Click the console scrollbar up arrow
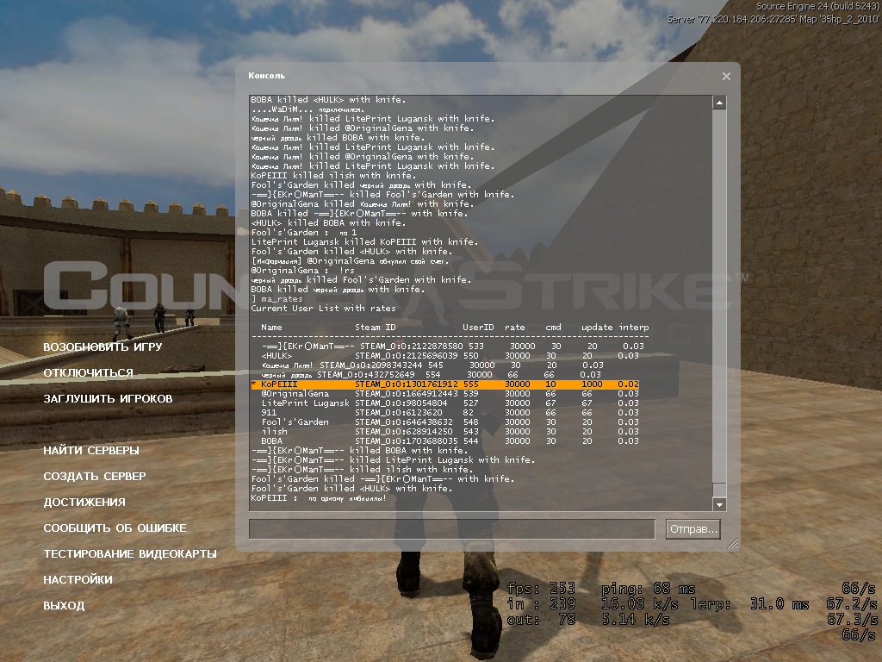The image size is (882, 662). pyautogui.click(x=719, y=103)
